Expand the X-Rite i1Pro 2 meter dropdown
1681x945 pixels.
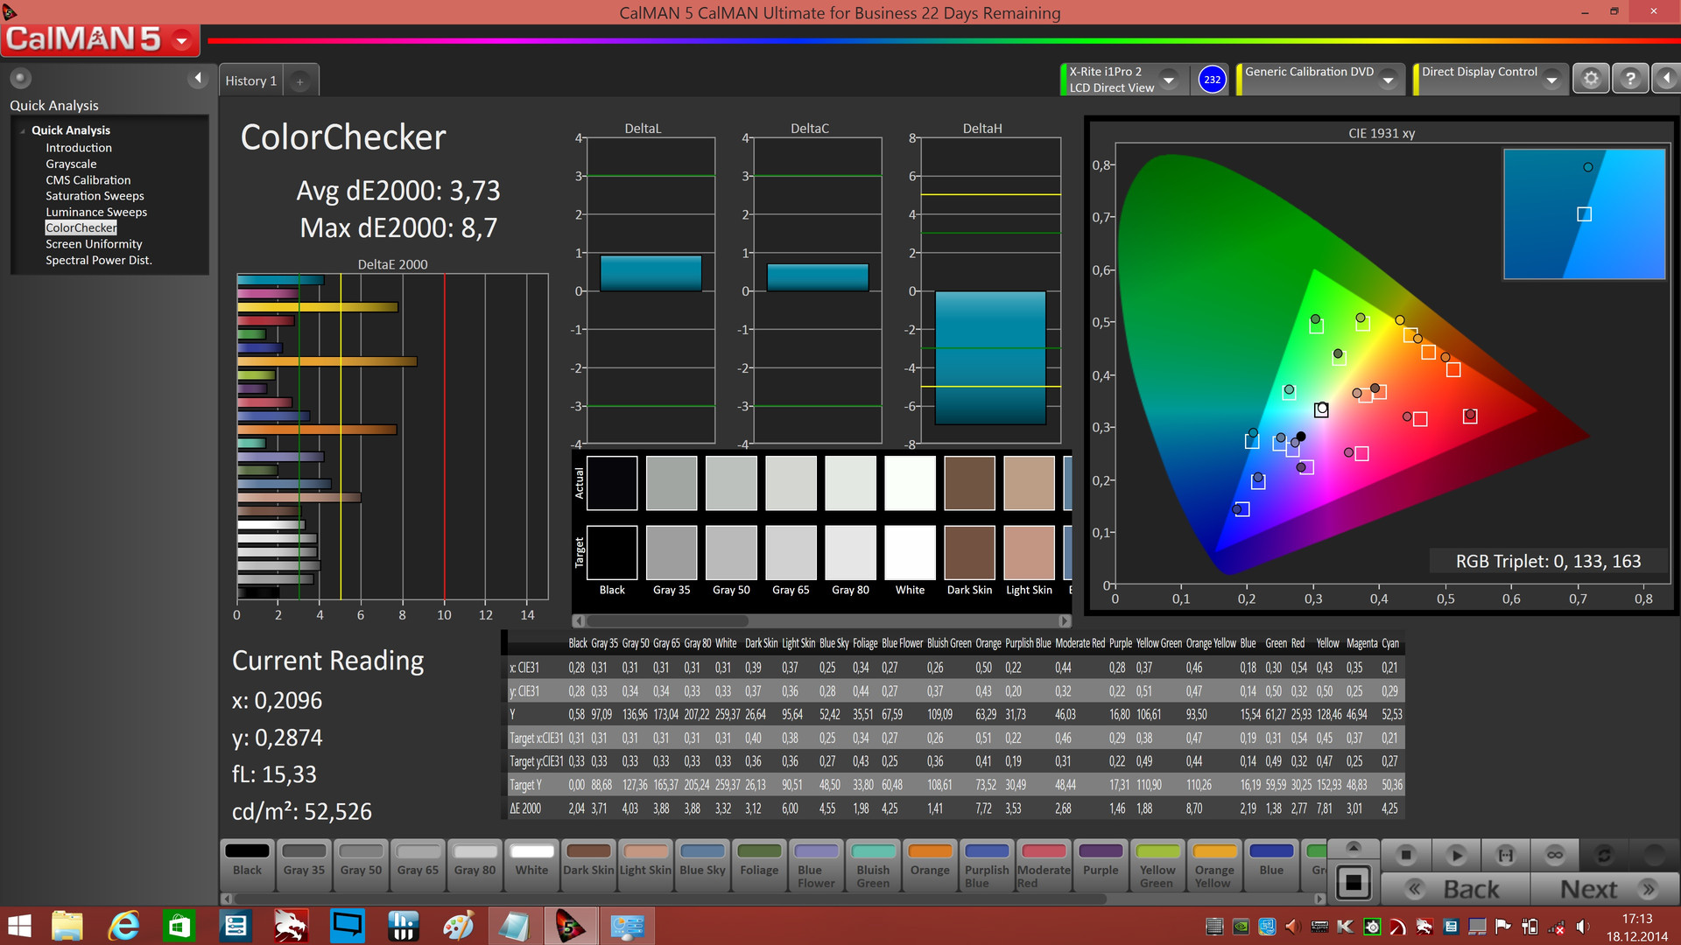click(1169, 80)
